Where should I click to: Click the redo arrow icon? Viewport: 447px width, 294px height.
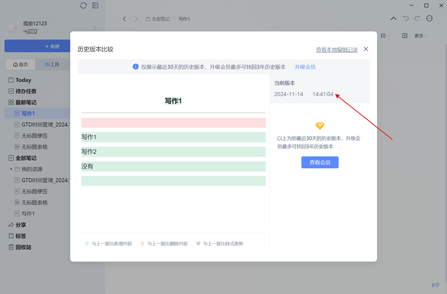[x=417, y=18]
